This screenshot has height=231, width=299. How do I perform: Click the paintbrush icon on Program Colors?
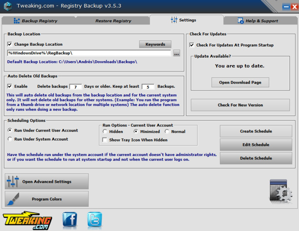coord(13,199)
